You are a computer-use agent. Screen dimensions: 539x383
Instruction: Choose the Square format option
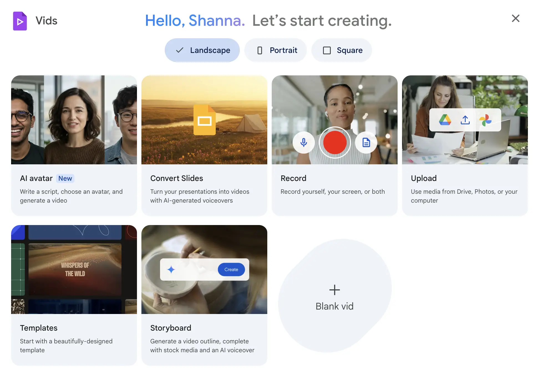pos(342,50)
